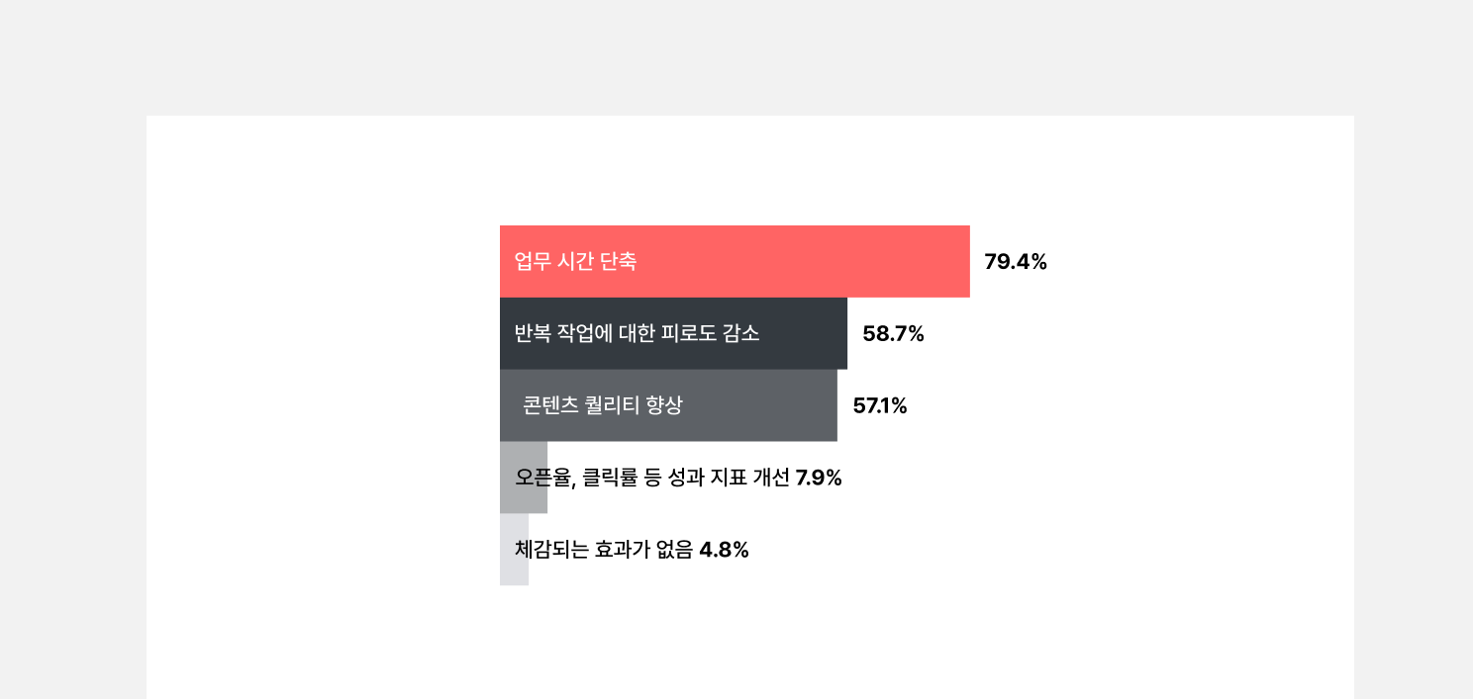Click the right end of the dark charcoal bar
Image resolution: width=1473 pixels, height=699 pixels.
tap(841, 333)
